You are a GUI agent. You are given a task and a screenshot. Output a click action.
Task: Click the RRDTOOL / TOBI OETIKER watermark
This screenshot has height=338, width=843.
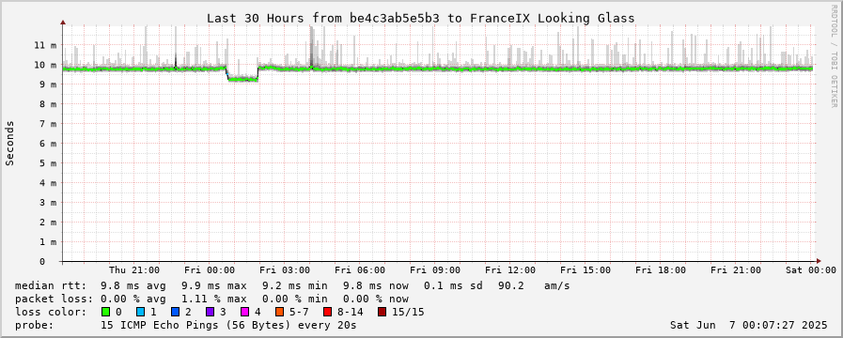pyautogui.click(x=834, y=56)
